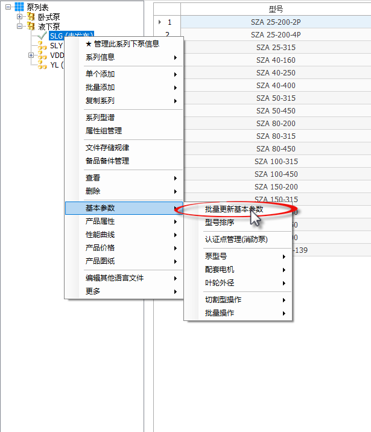Click the 型号 column header
The image size is (371, 432).
[x=276, y=9]
